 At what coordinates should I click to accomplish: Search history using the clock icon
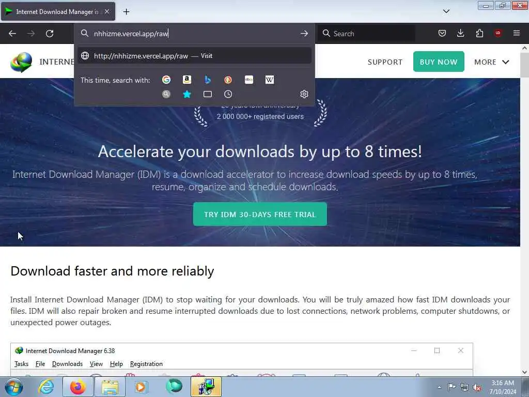pos(228,94)
